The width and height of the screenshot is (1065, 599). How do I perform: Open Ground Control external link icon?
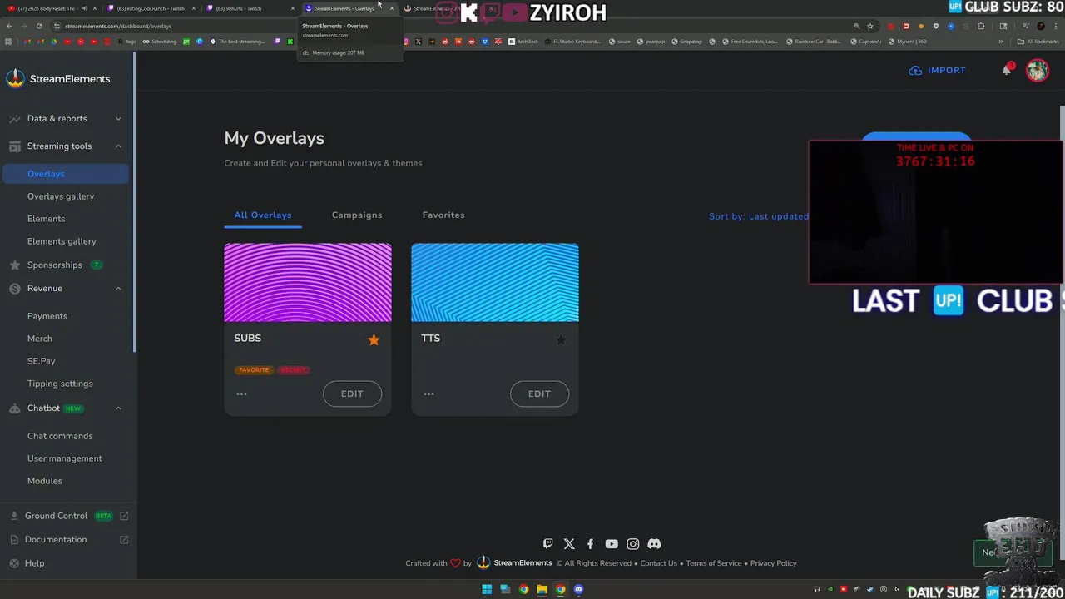[124, 516]
